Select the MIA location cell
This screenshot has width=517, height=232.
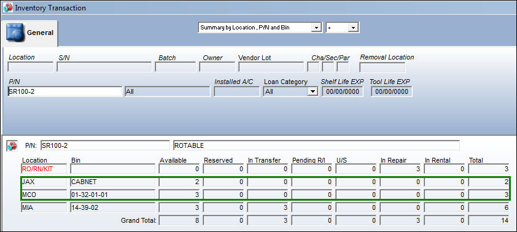[x=44, y=207]
